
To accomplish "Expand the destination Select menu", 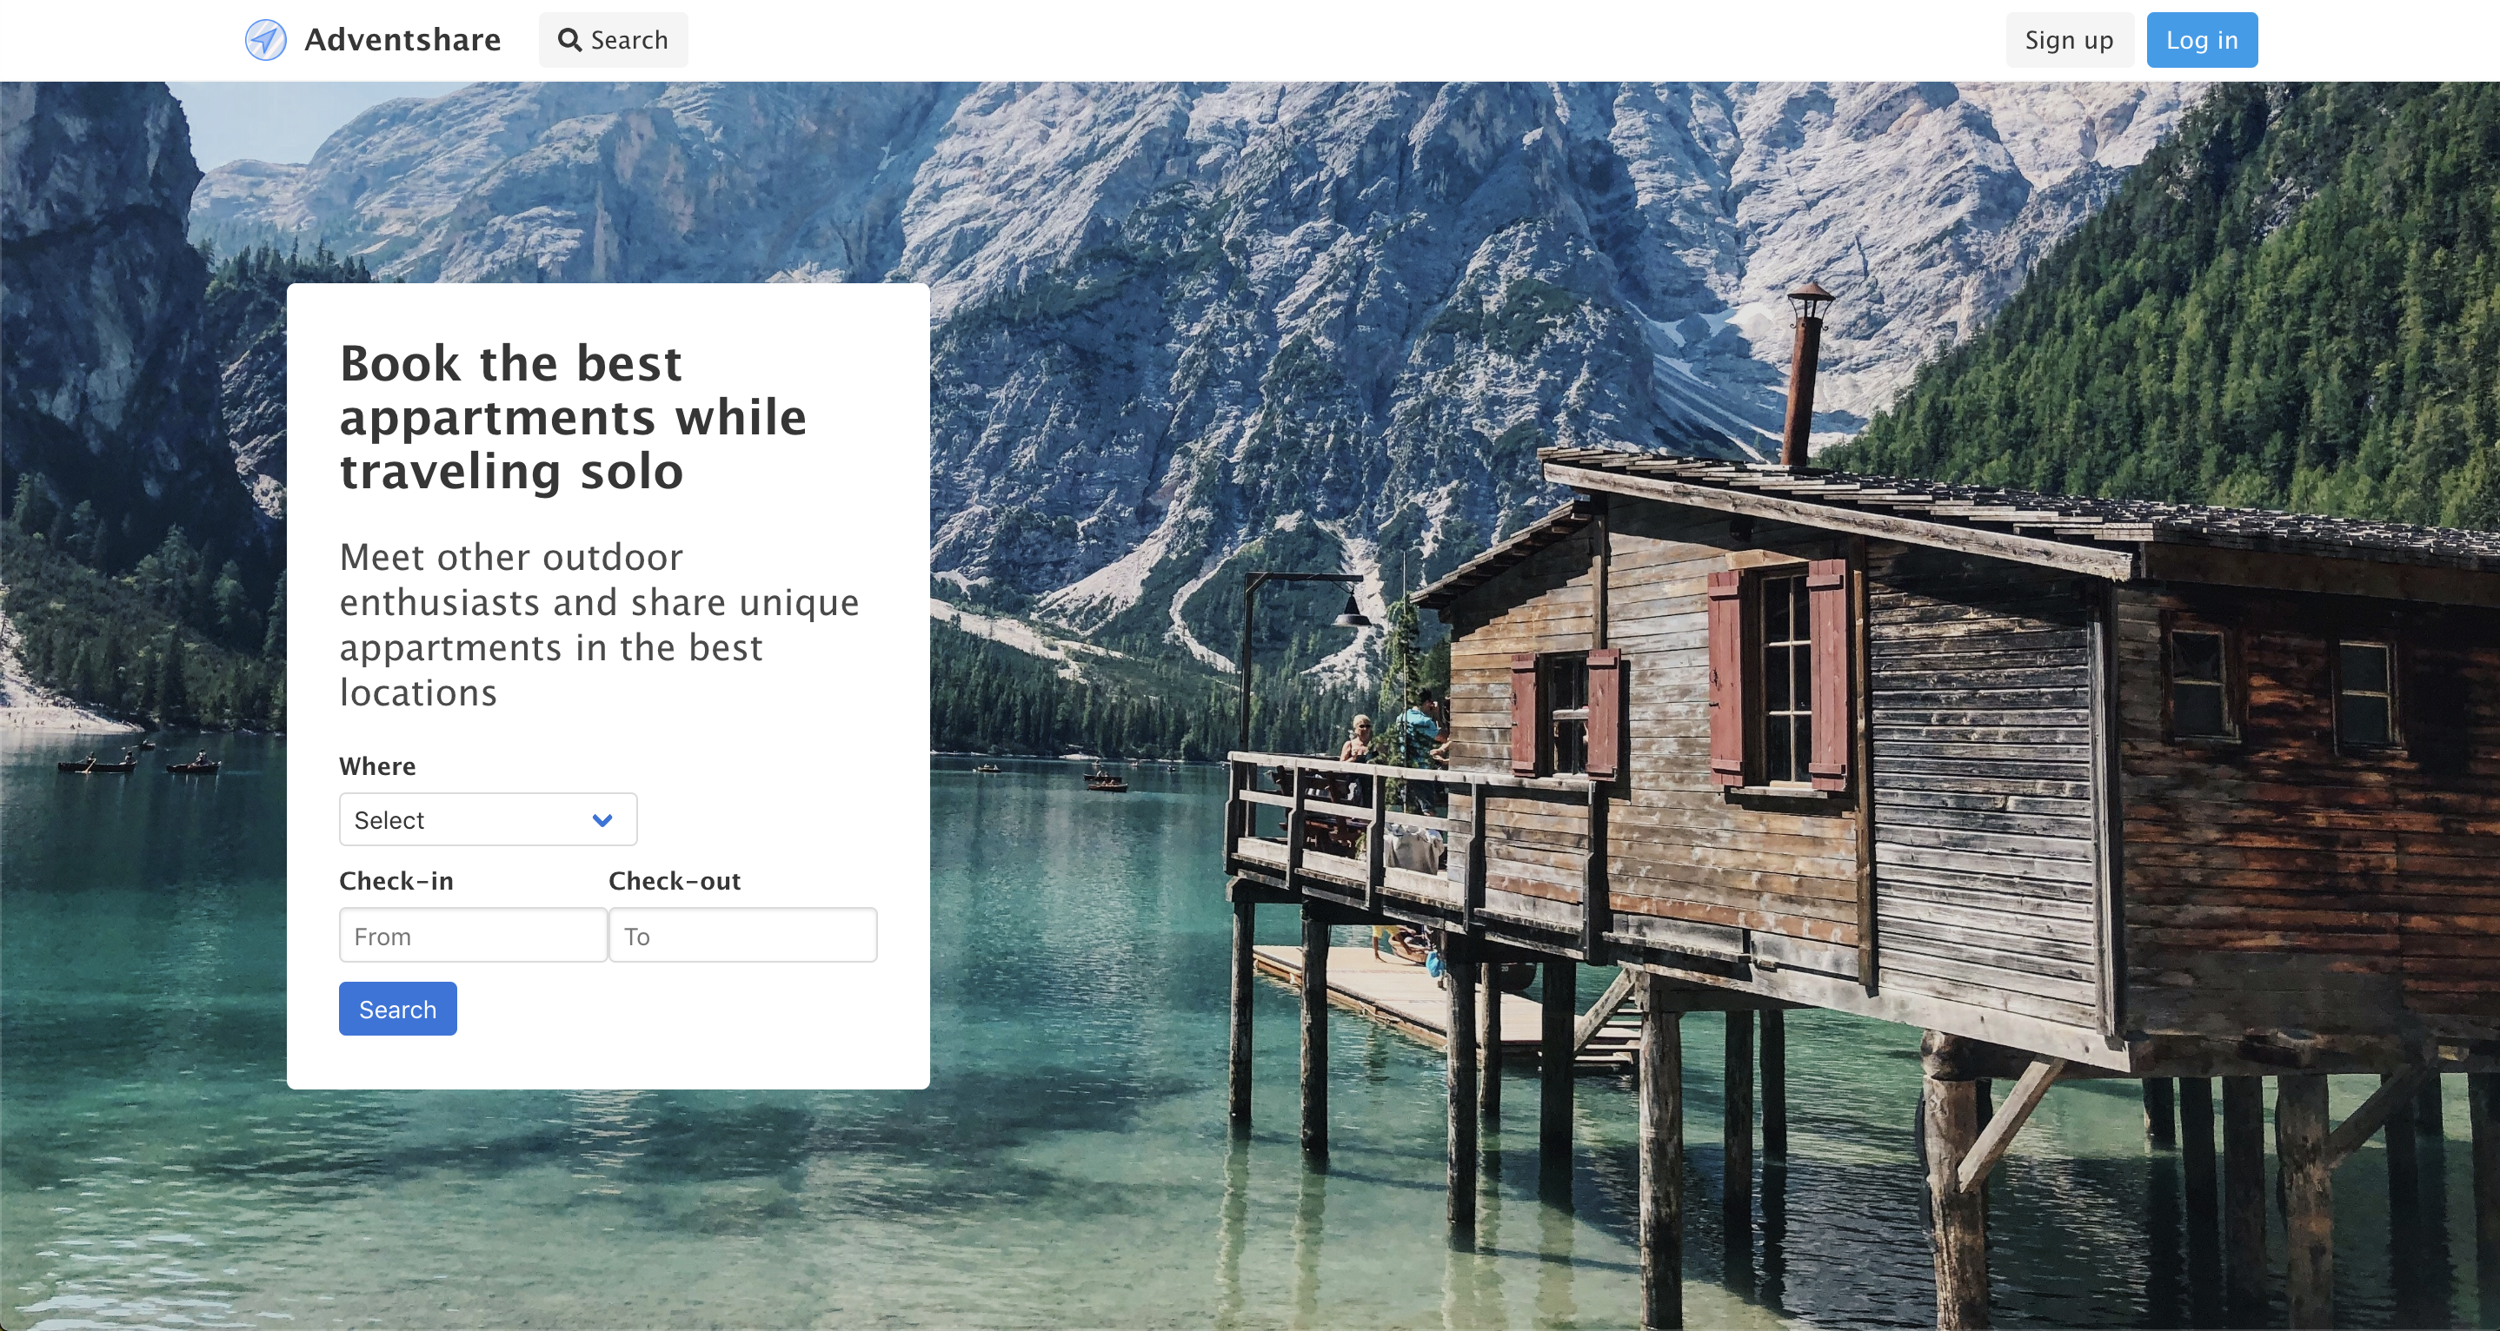I will (487, 820).
